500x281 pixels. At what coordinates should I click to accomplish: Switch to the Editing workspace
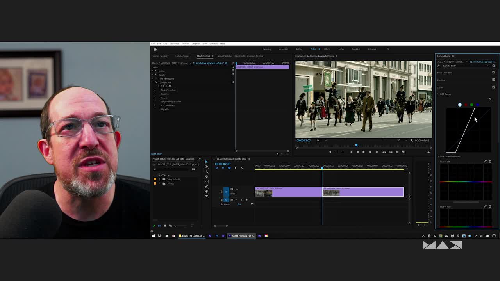tap(299, 49)
